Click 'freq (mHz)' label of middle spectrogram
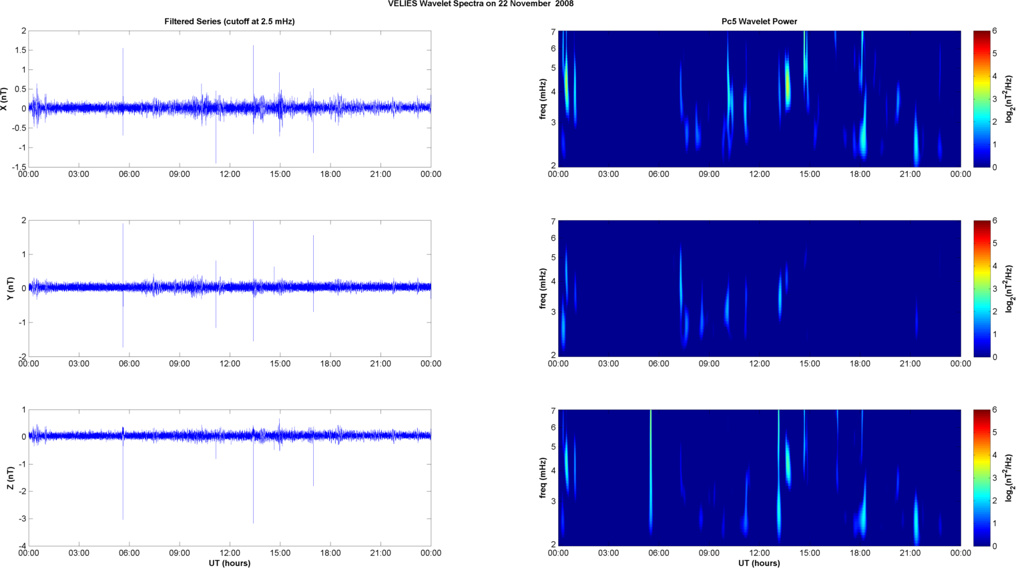1016x568 pixels. click(x=543, y=288)
